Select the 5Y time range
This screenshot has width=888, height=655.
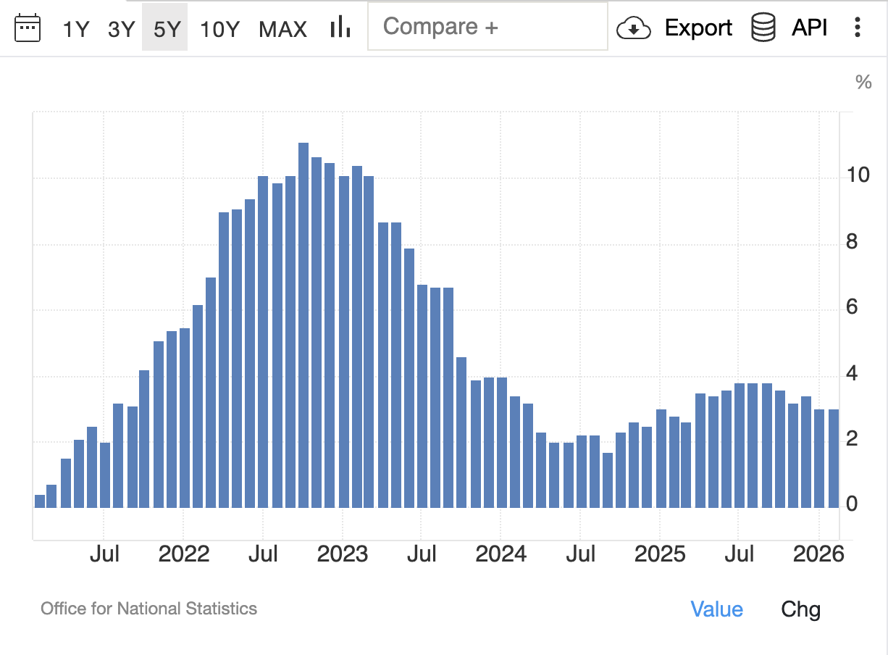(165, 28)
